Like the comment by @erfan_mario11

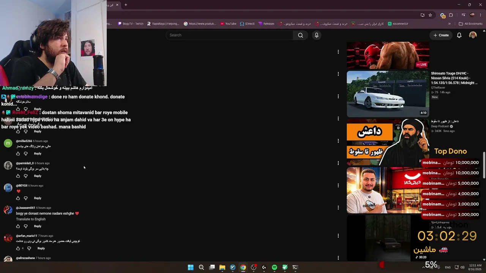pos(18,248)
